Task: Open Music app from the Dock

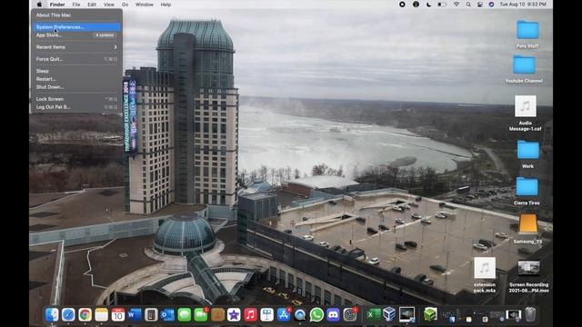Action: tap(251, 315)
